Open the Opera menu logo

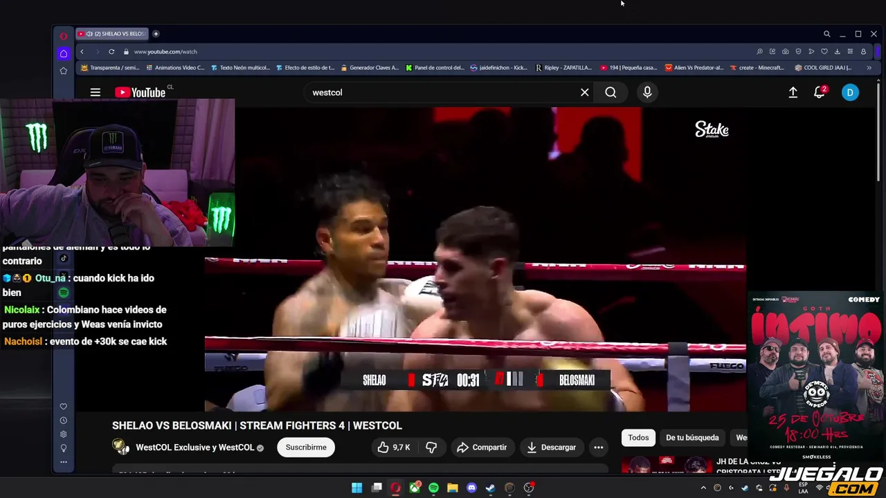64,36
